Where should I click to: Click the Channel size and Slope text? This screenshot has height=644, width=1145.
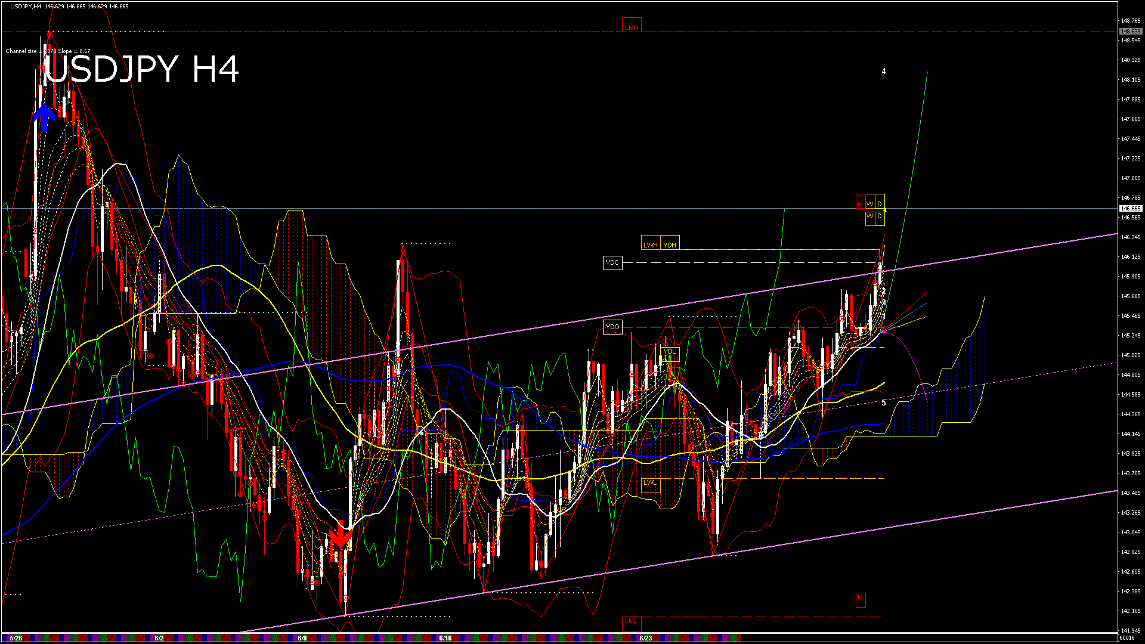[x=48, y=51]
